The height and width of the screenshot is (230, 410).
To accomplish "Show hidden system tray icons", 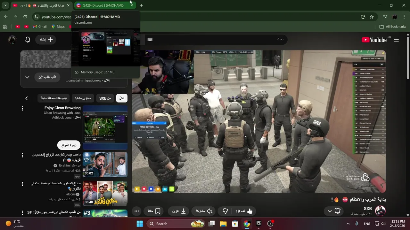I will point(348,224).
